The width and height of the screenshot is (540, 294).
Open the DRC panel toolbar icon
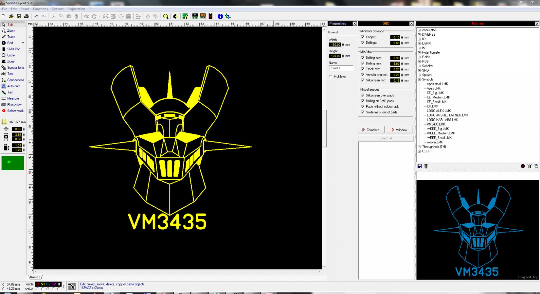coord(203,16)
